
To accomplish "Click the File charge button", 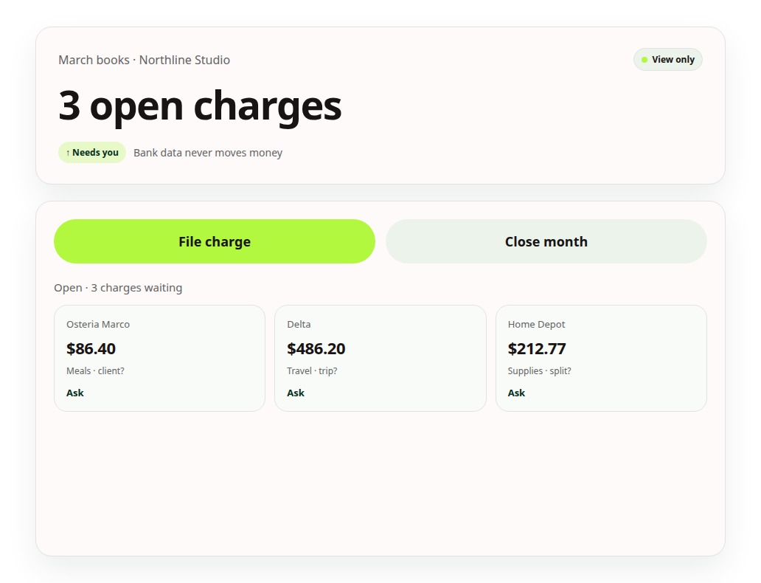I will pyautogui.click(x=214, y=241).
